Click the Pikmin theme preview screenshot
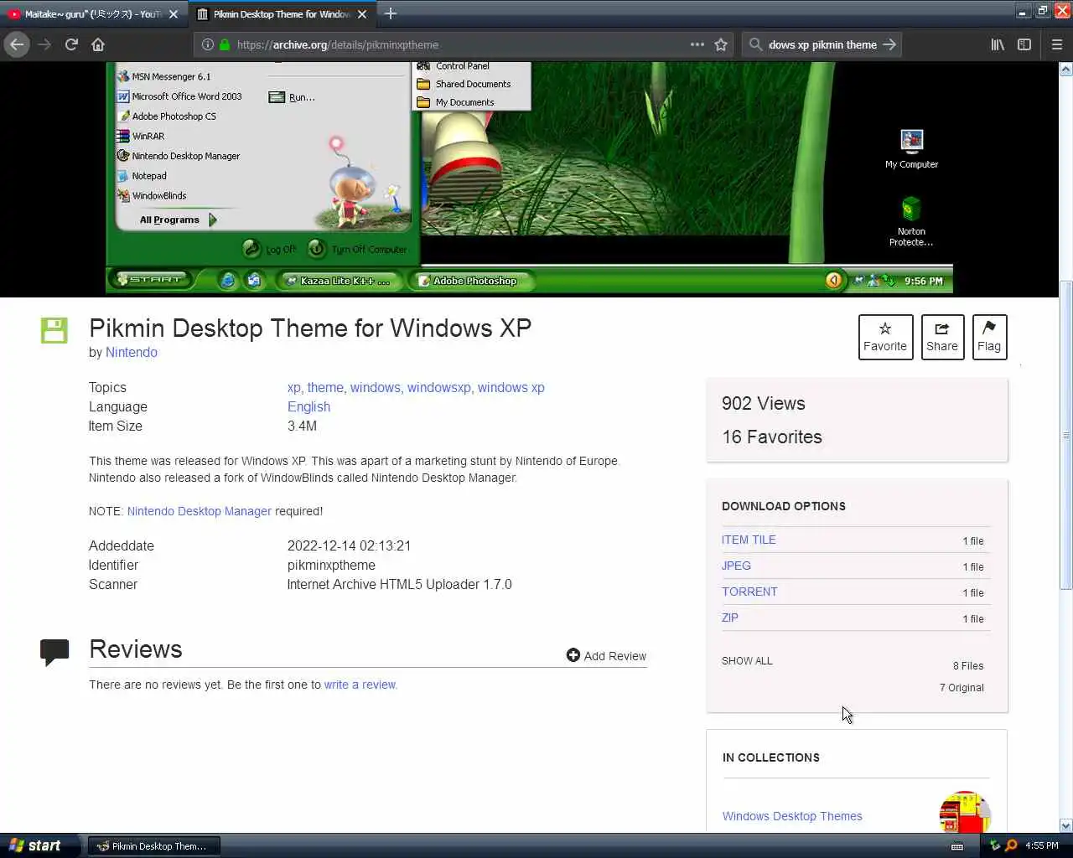 529,178
